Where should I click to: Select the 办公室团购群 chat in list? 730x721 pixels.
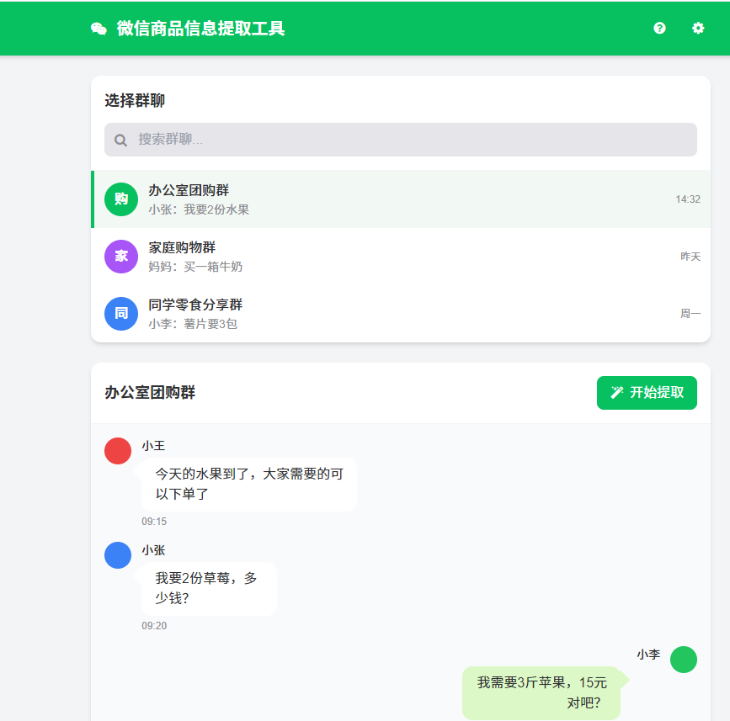point(401,199)
